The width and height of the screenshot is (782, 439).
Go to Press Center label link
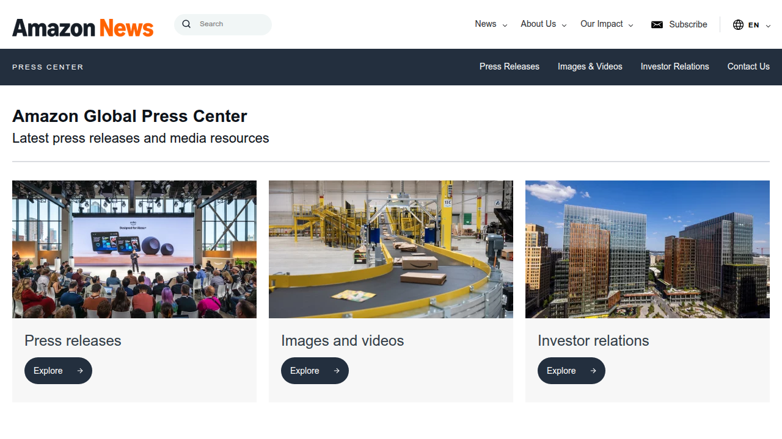pos(48,67)
